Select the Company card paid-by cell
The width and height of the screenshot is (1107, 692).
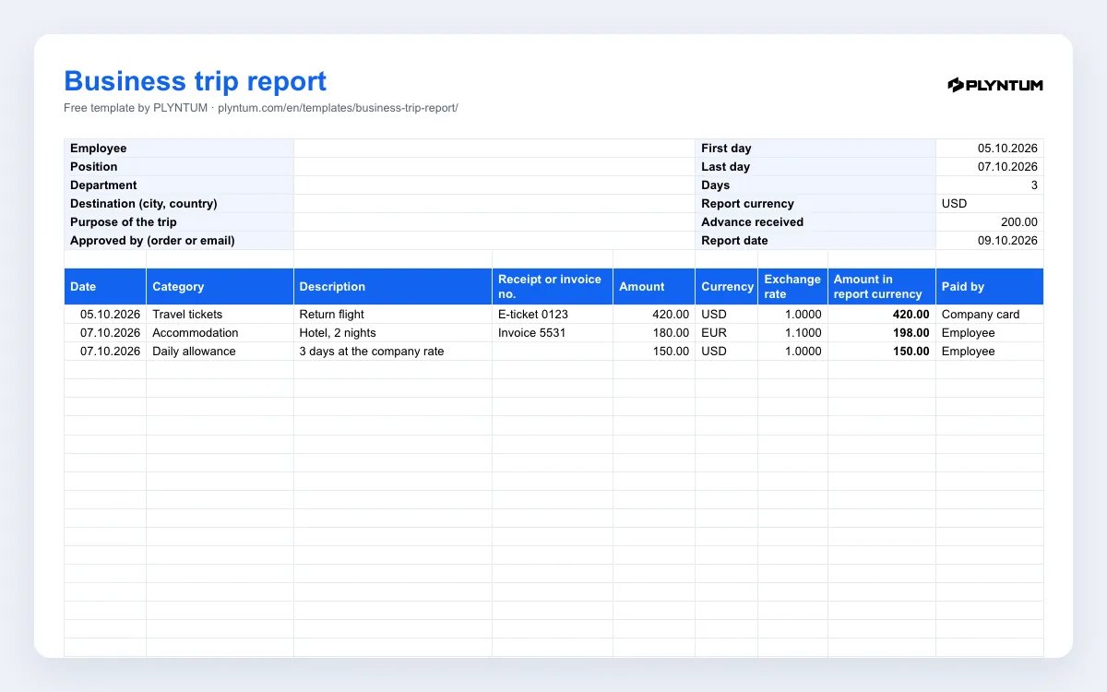(990, 315)
